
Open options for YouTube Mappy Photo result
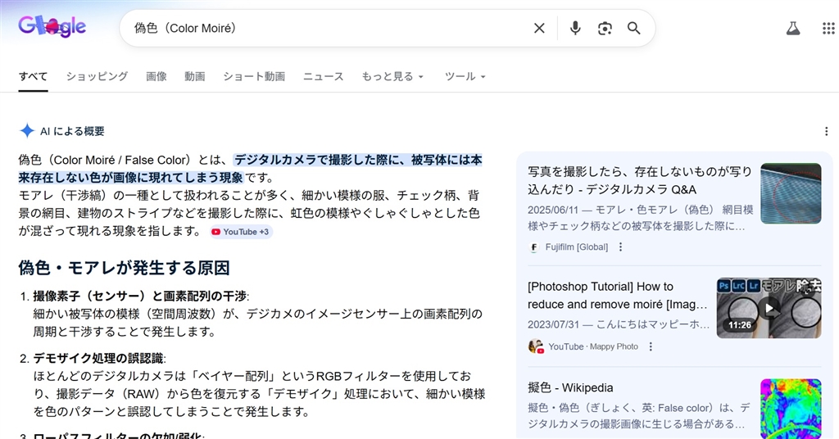point(651,346)
